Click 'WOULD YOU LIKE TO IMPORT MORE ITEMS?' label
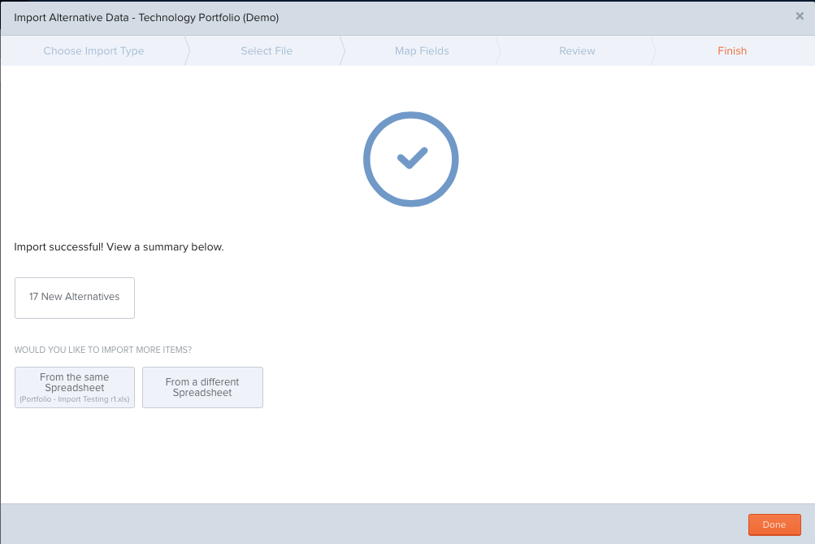815x544 pixels. pyautogui.click(x=103, y=350)
